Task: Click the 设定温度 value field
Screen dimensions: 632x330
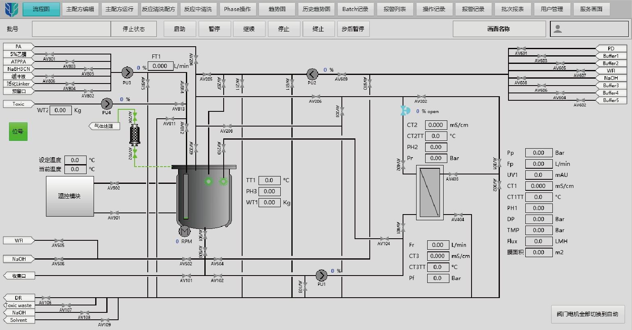Action: coord(75,160)
